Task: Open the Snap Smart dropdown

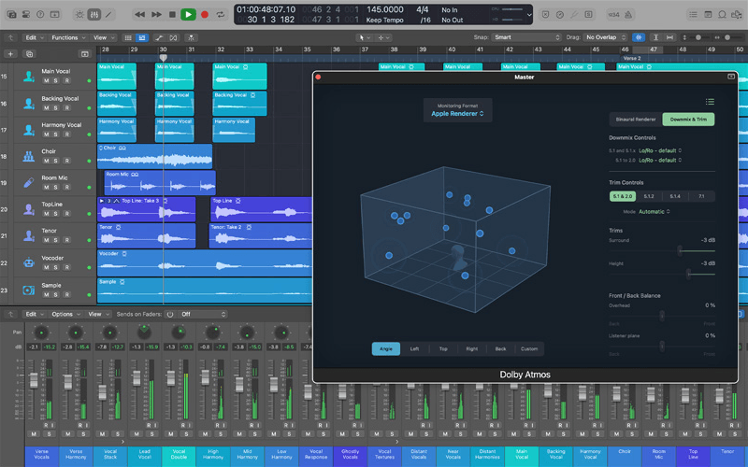Action: 526,37
